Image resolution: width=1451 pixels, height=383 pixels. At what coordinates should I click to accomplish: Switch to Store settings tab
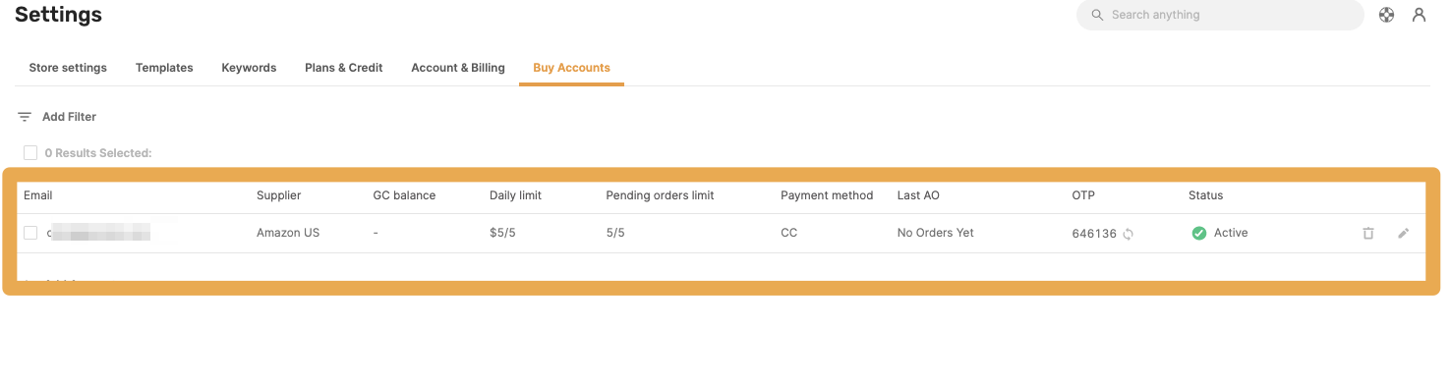pyautogui.click(x=68, y=68)
